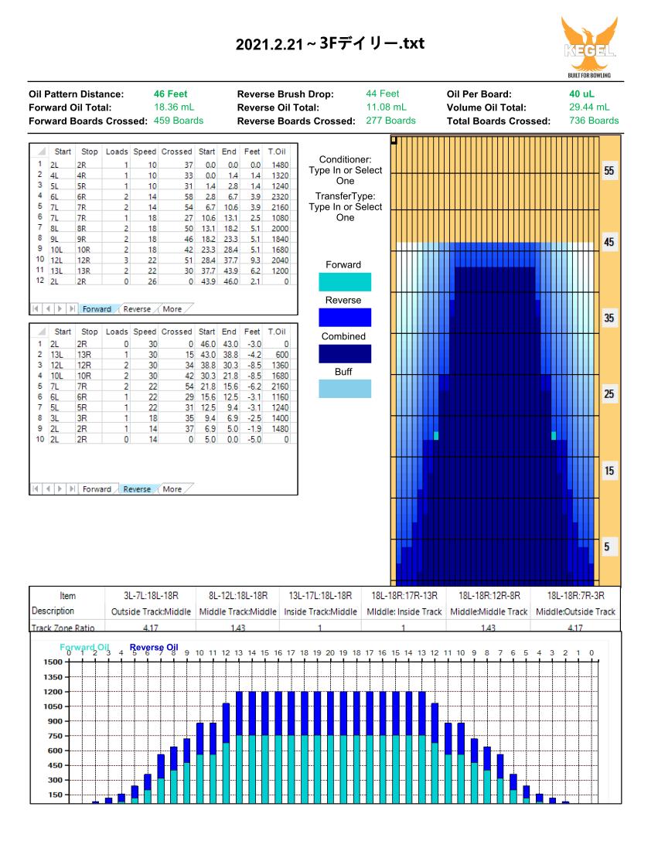This screenshot has width=658, height=851.
Task: Click the 'Outside Track:Middle' description
Action: point(151,611)
